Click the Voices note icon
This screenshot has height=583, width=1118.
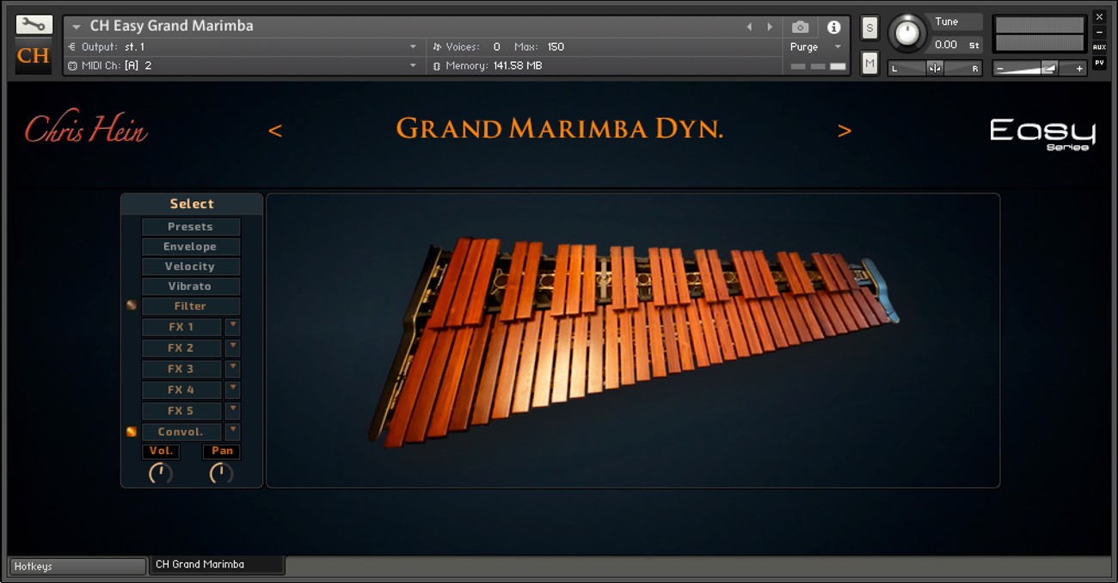[437, 46]
